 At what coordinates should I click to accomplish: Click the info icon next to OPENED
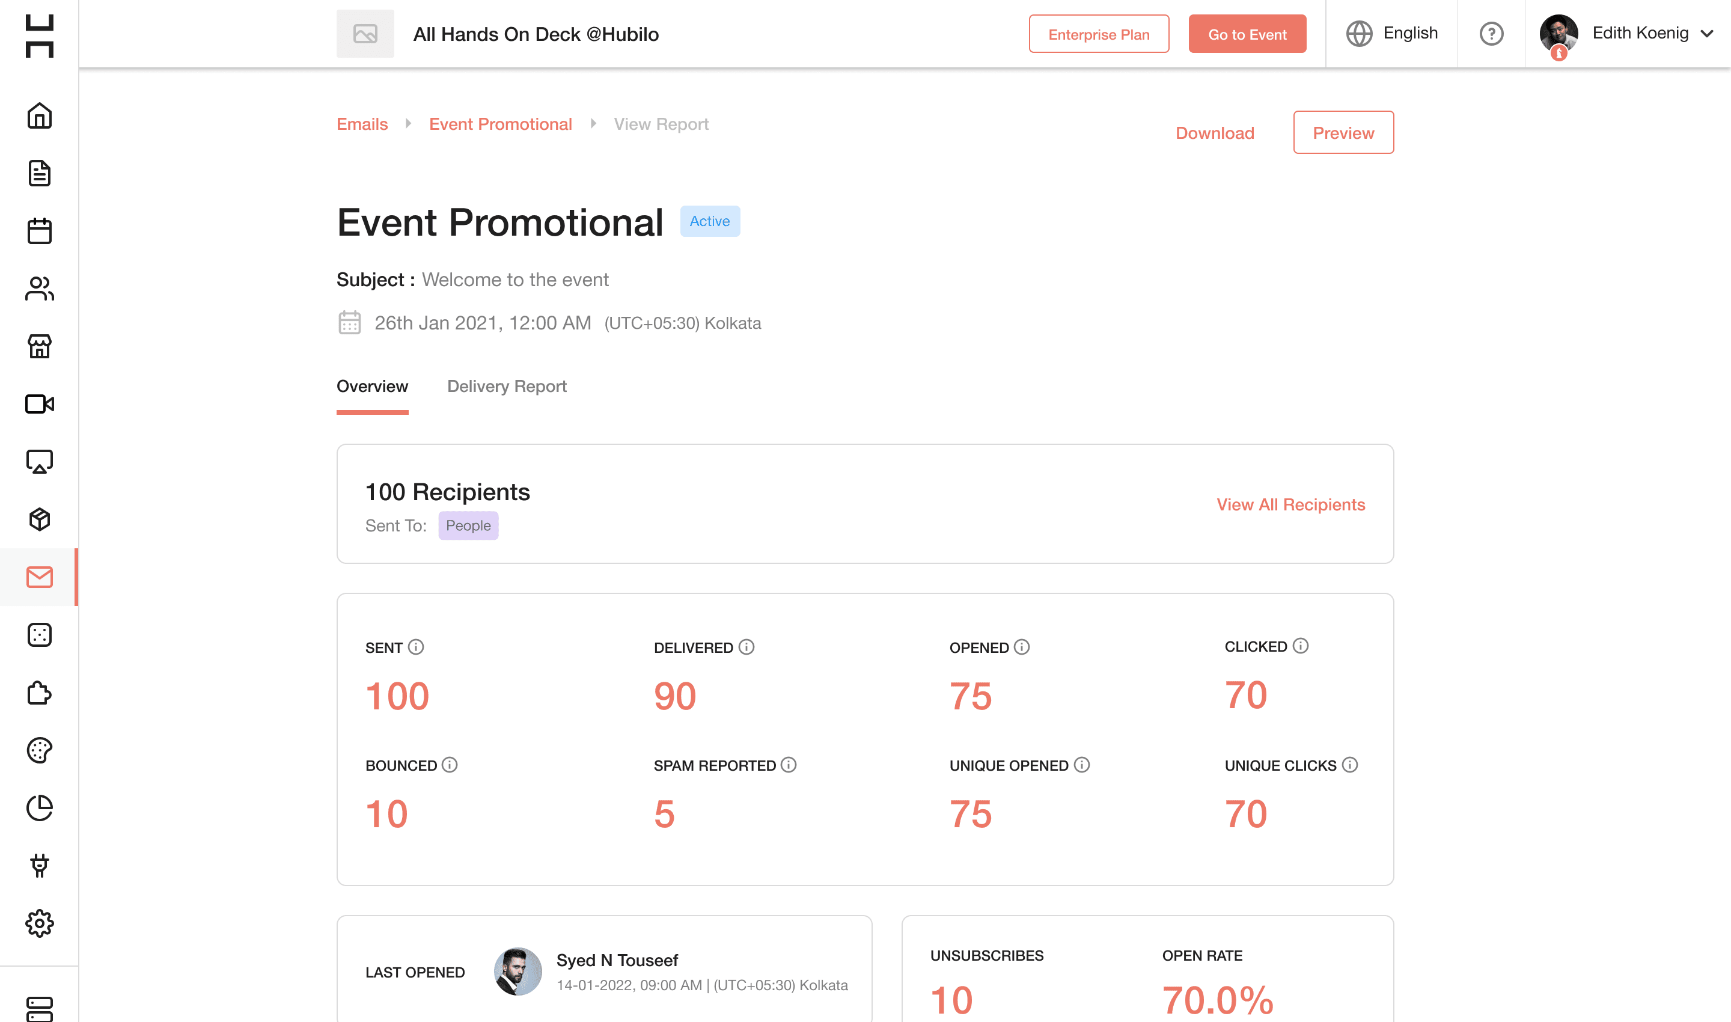[1022, 647]
